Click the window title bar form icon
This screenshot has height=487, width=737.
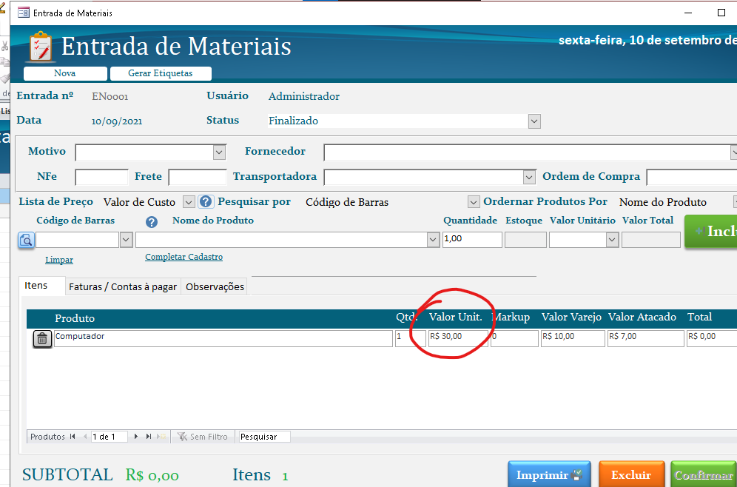24,13
